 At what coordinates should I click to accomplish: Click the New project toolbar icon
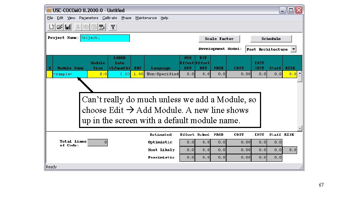point(51,27)
